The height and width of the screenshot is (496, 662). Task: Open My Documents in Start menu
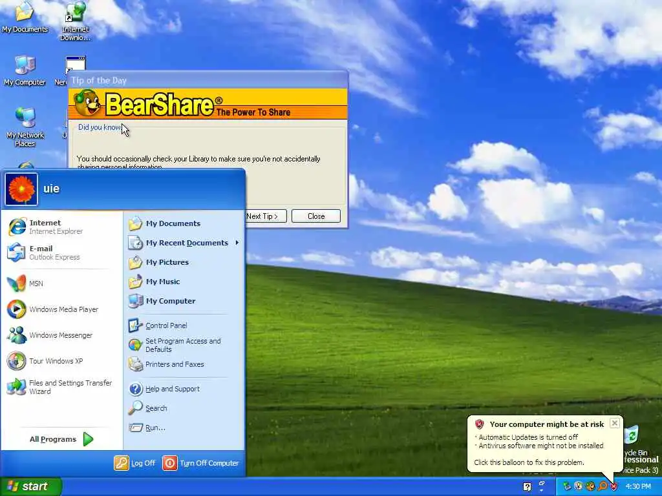coord(184,223)
